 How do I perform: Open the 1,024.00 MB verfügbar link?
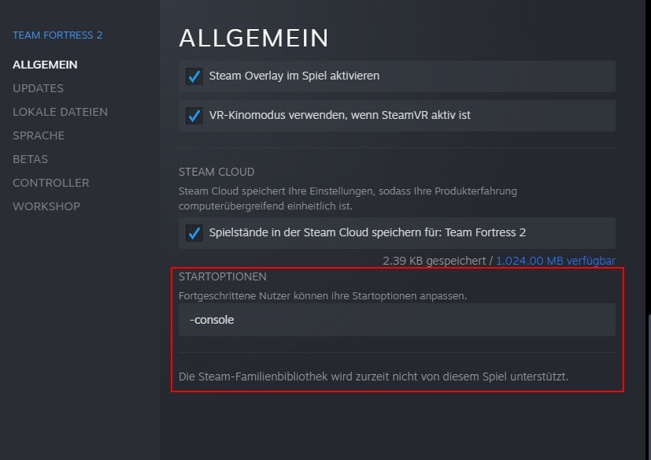click(x=556, y=261)
